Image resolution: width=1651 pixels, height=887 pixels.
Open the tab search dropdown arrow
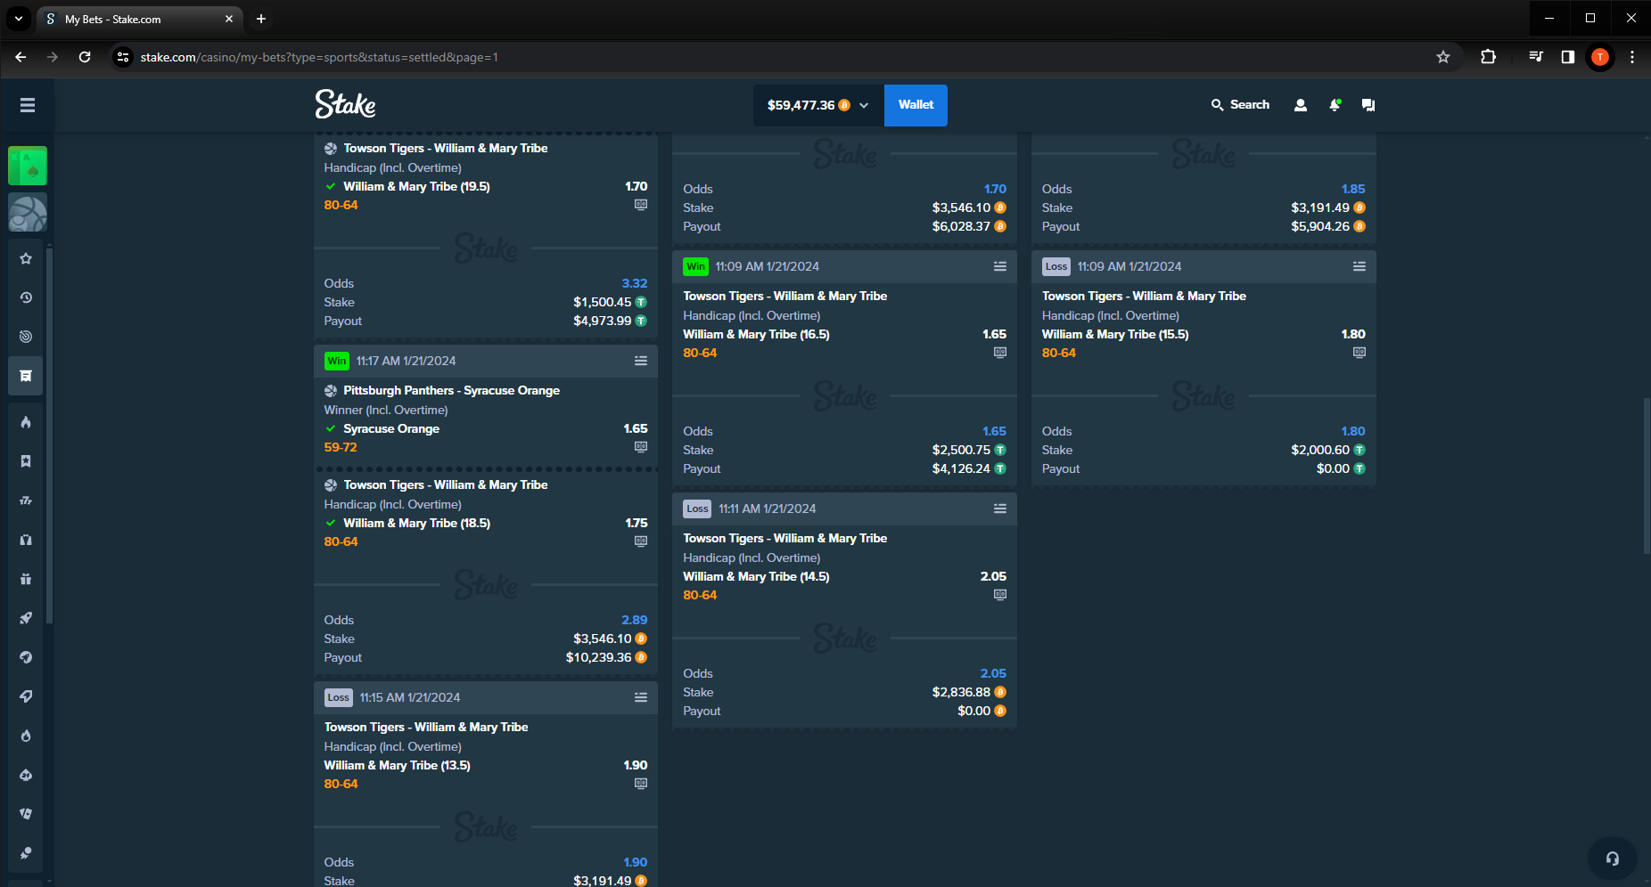coord(18,19)
